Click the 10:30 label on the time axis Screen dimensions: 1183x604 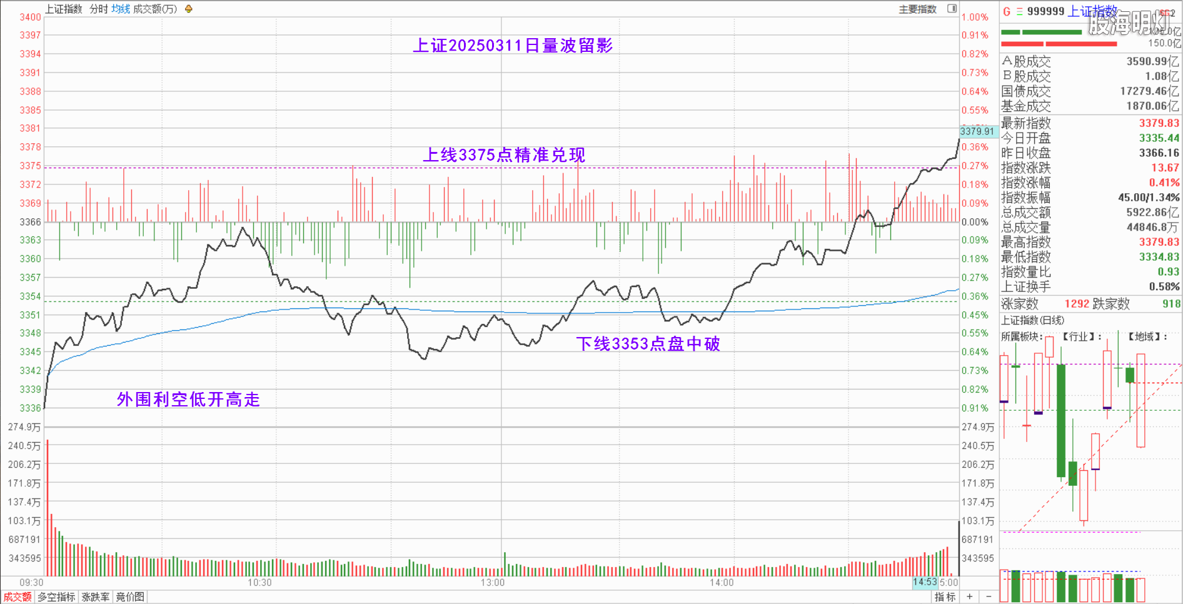[x=259, y=583]
